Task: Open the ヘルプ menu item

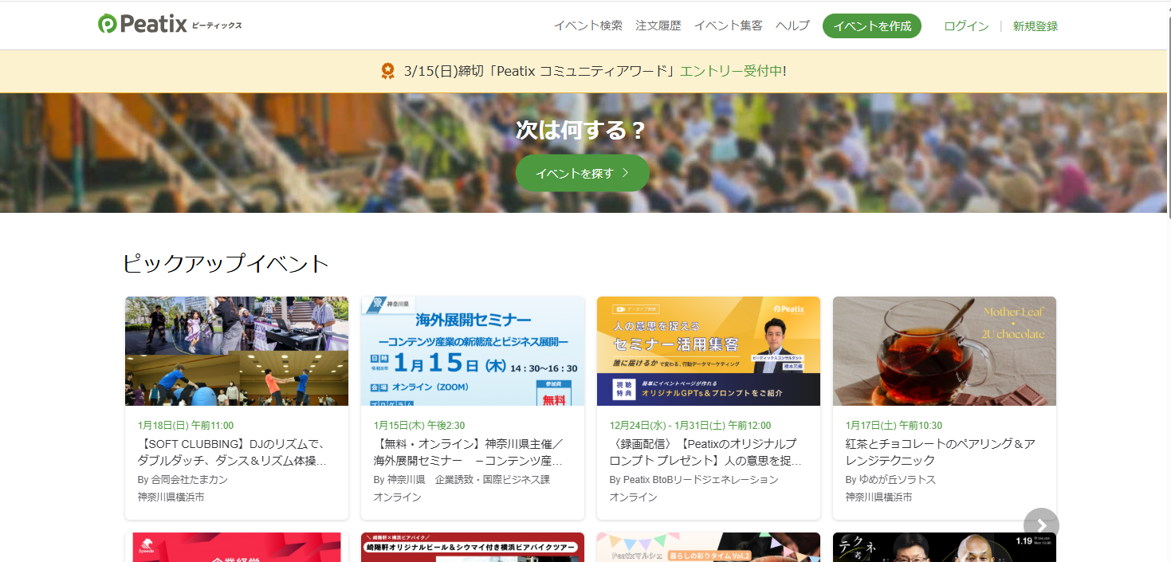Action: 792,26
